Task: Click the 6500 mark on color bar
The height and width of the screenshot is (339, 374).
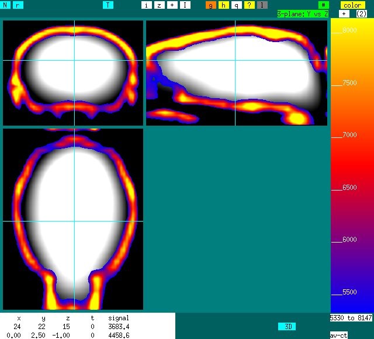Action: [x=349, y=188]
